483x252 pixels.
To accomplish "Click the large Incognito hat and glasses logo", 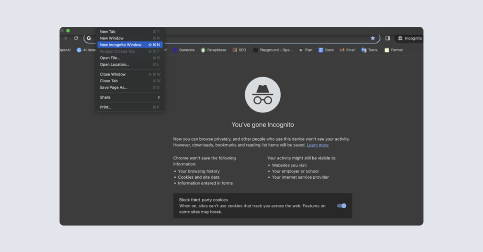I will click(263, 94).
